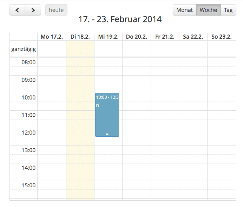Select the Mi 19.2. column header
Image resolution: width=243 pixels, height=207 pixels.
pos(108,37)
